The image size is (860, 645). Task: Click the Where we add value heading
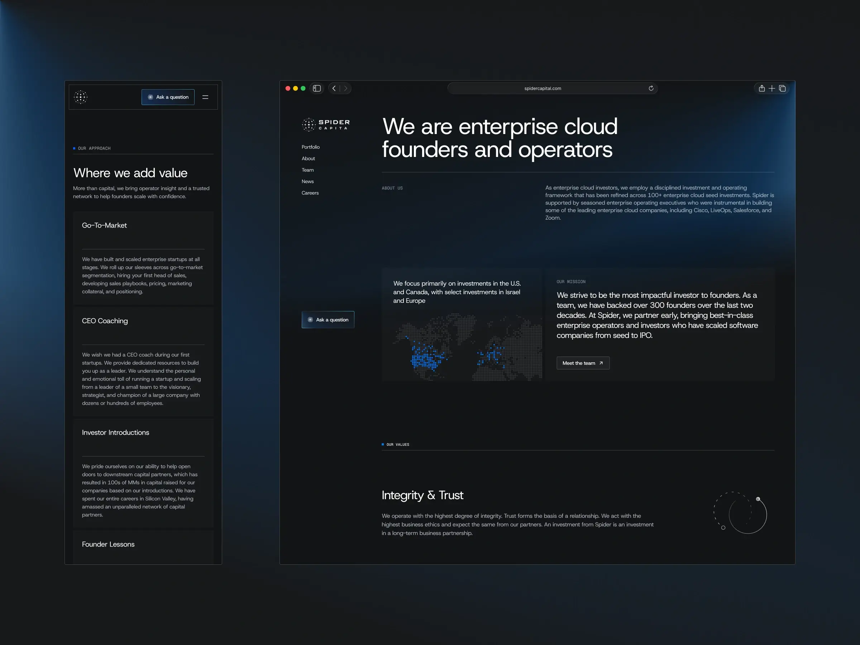click(x=130, y=173)
